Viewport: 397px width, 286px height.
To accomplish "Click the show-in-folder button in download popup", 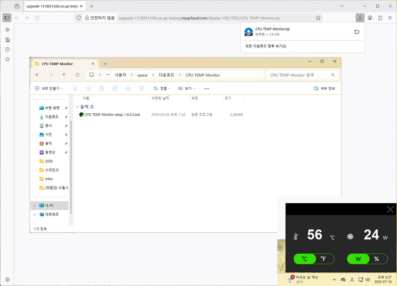I will tap(357, 31).
